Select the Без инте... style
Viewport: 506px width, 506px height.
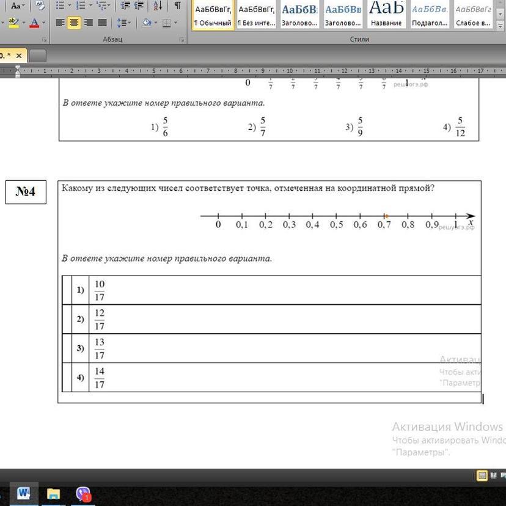[x=257, y=15]
